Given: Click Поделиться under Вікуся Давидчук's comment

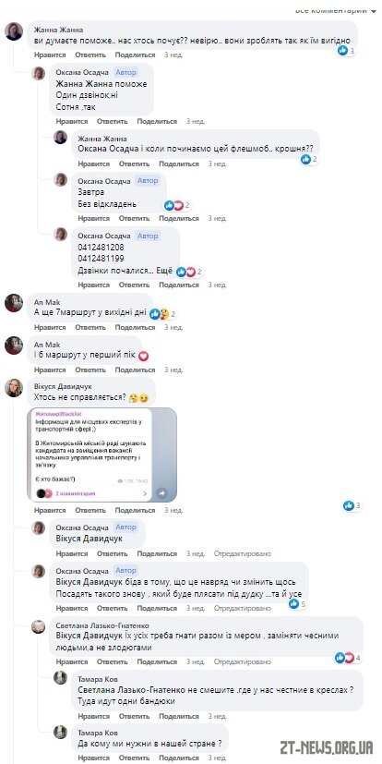Looking at the screenshot, I should [x=135, y=510].
